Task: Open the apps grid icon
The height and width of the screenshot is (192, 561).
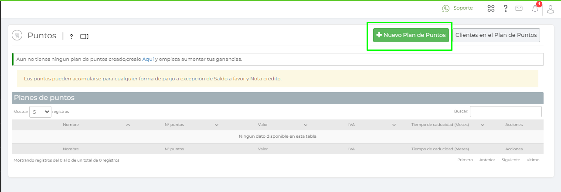Action: click(x=491, y=8)
